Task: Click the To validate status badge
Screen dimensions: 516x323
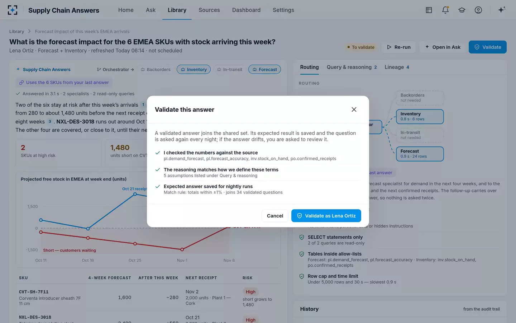Action: [360, 47]
